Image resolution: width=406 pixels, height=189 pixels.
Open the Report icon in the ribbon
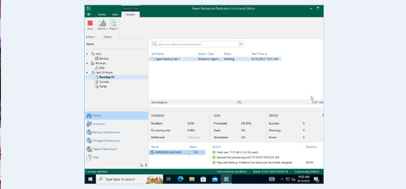click(113, 24)
